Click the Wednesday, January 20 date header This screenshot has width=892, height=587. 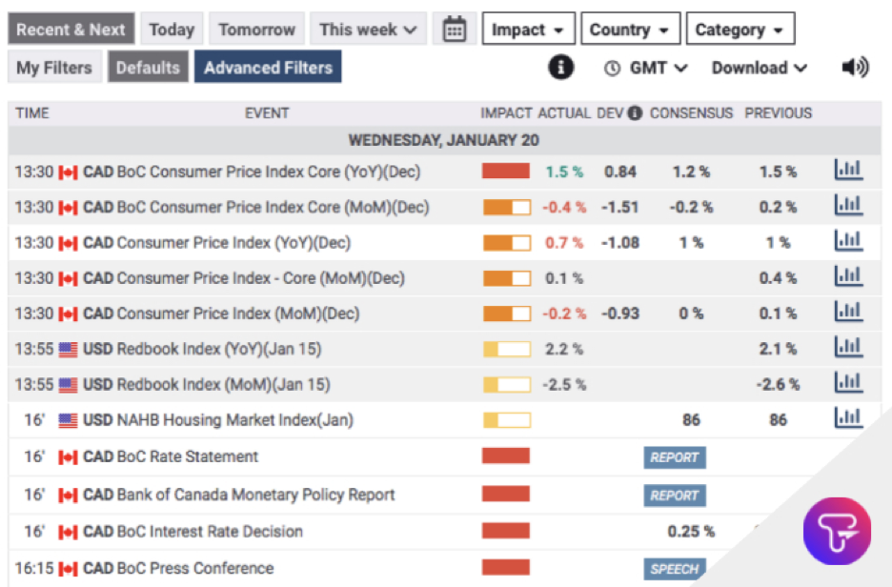click(x=444, y=140)
